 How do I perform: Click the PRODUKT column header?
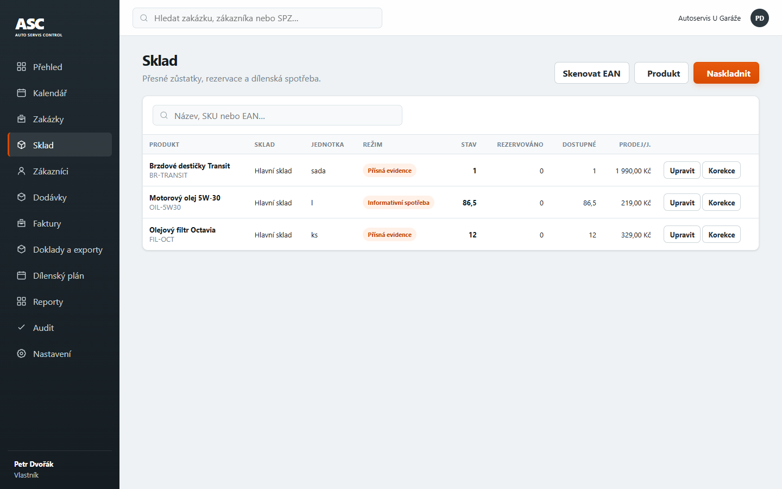pos(164,145)
